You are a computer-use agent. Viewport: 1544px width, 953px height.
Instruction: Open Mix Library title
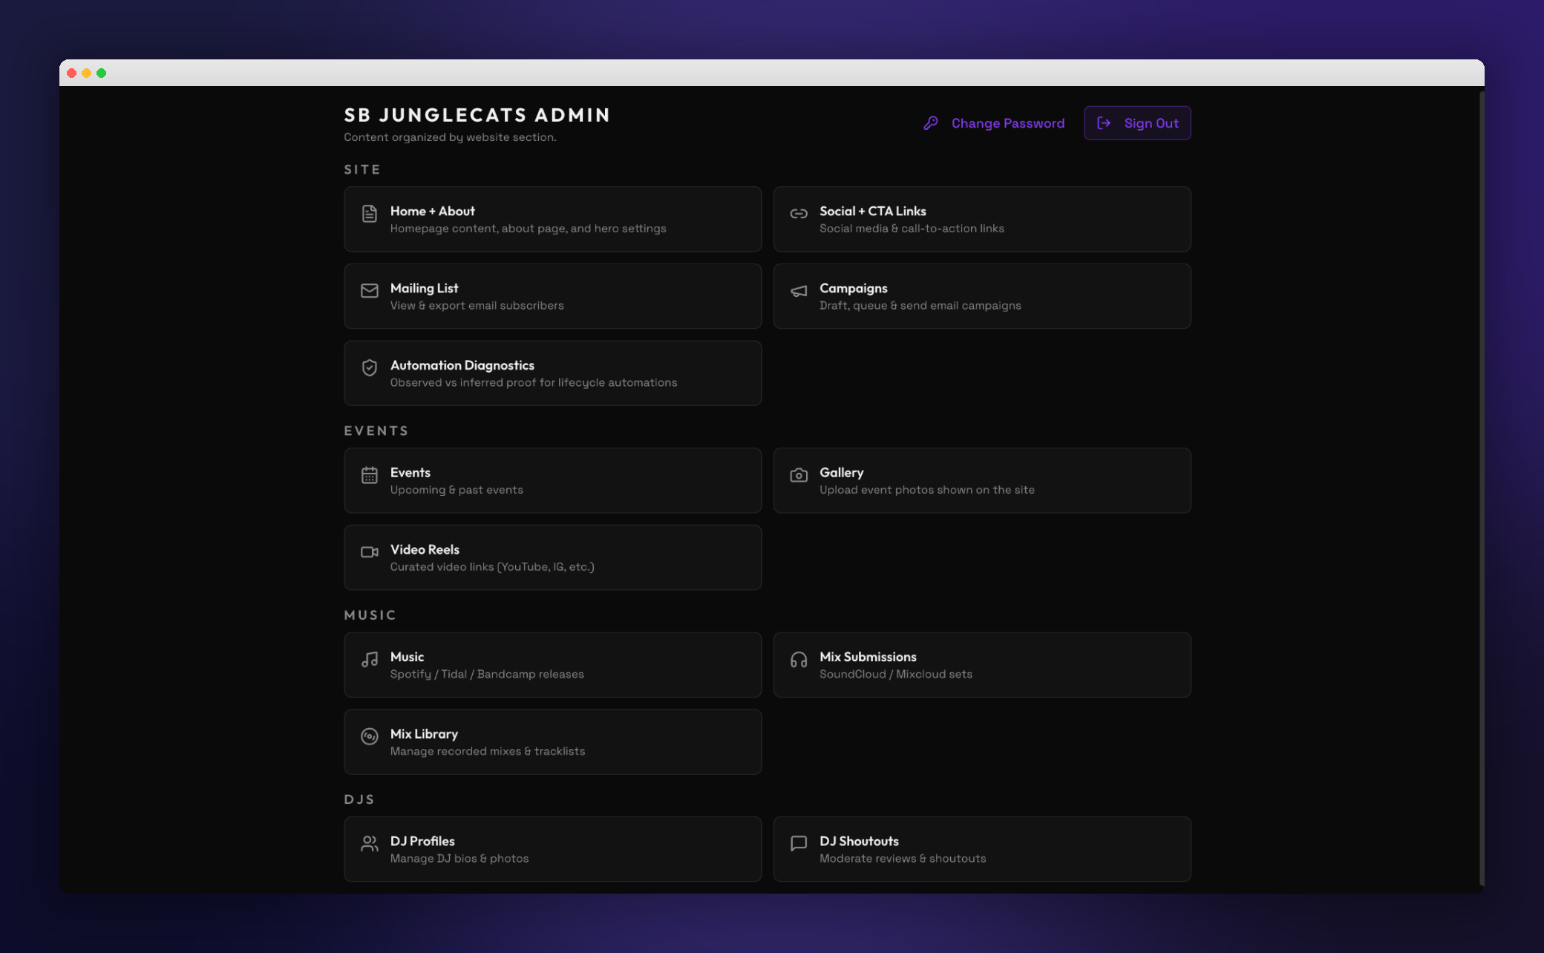pyautogui.click(x=424, y=734)
